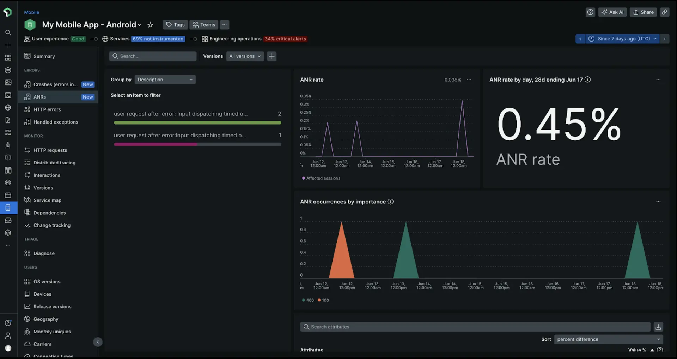Open the Since 7 days ago time picker
Viewport: 677px width, 359px height.
tap(622, 39)
